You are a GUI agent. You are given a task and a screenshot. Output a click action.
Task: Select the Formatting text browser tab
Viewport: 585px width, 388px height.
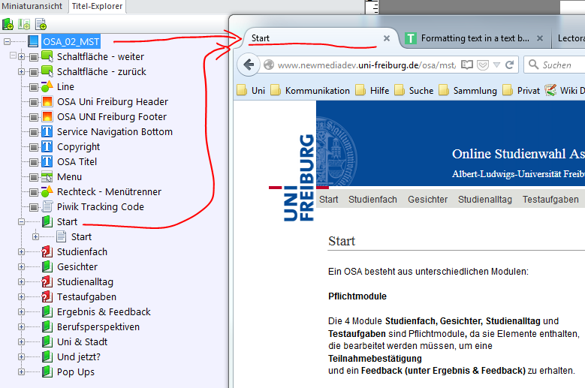click(475, 38)
